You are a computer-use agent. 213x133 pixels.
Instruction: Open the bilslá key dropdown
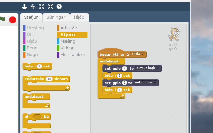tap(138, 54)
